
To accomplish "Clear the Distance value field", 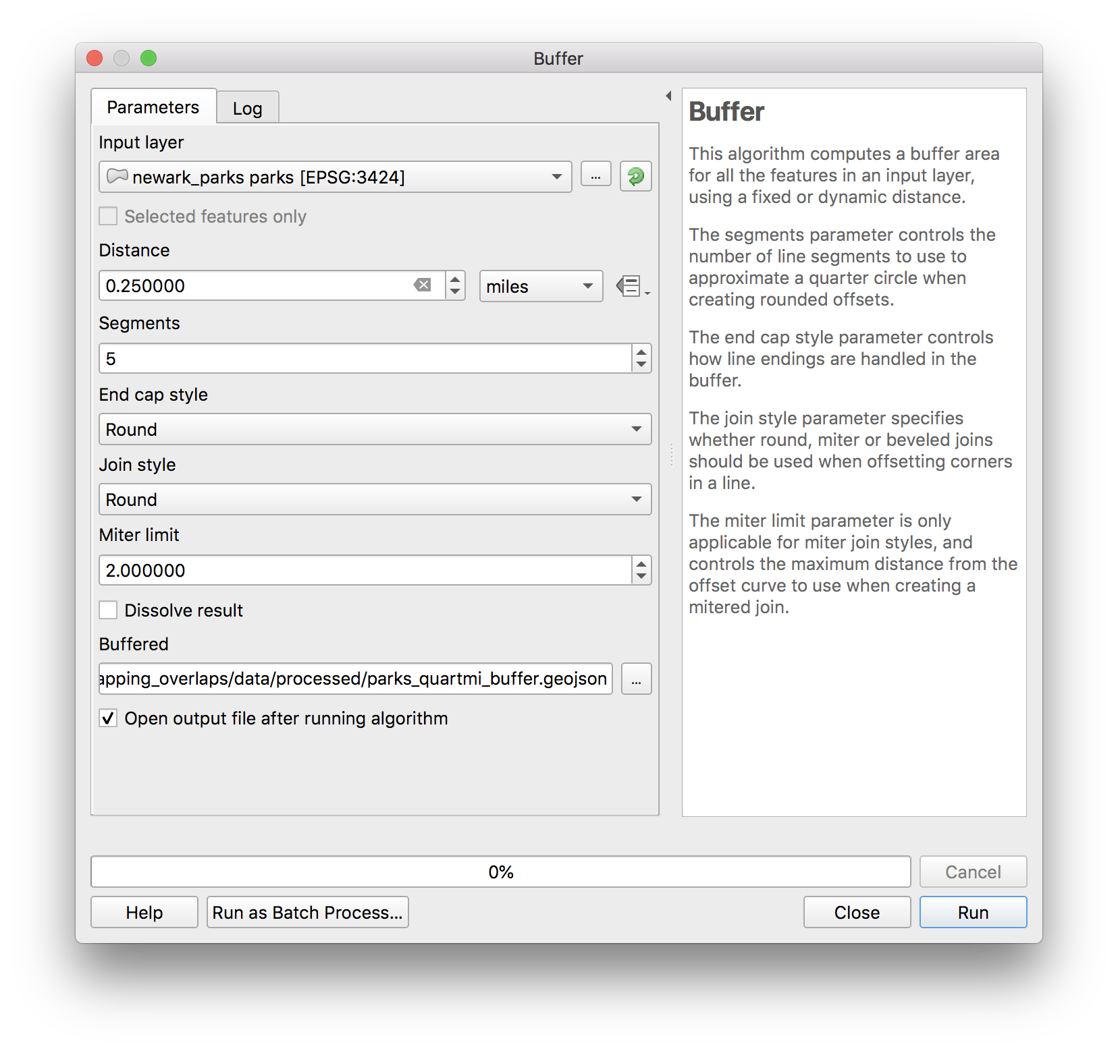I will (423, 285).
